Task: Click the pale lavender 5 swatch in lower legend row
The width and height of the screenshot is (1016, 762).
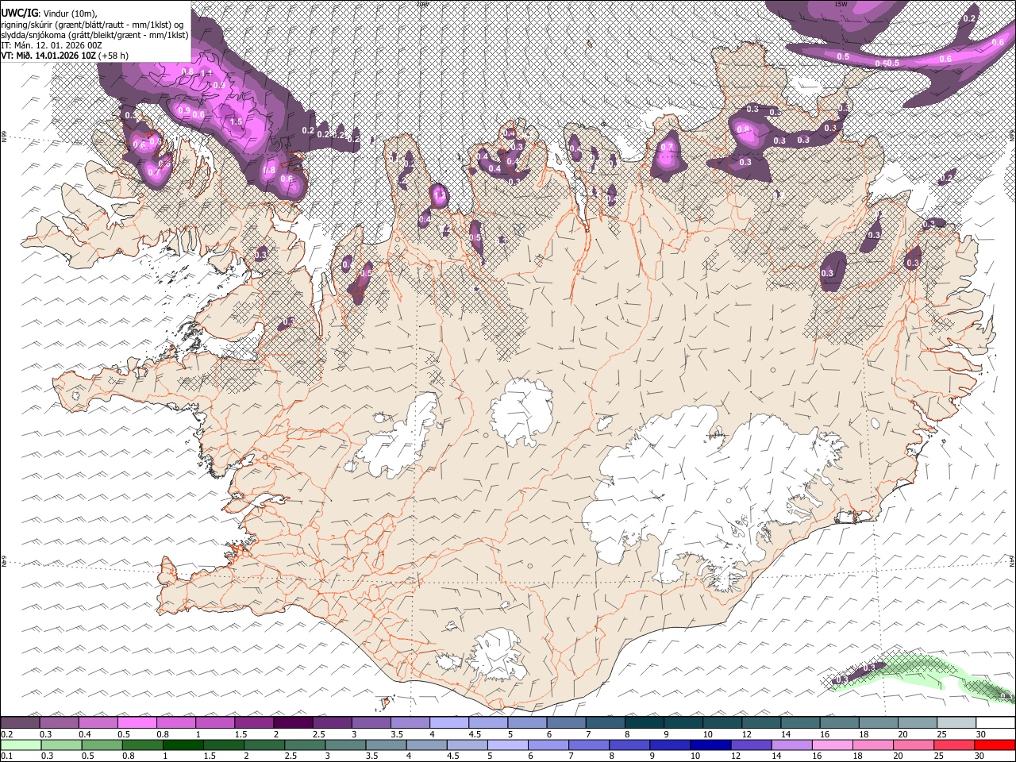Action: click(506, 745)
